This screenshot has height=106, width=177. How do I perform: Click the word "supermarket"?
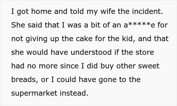(x=34, y=93)
